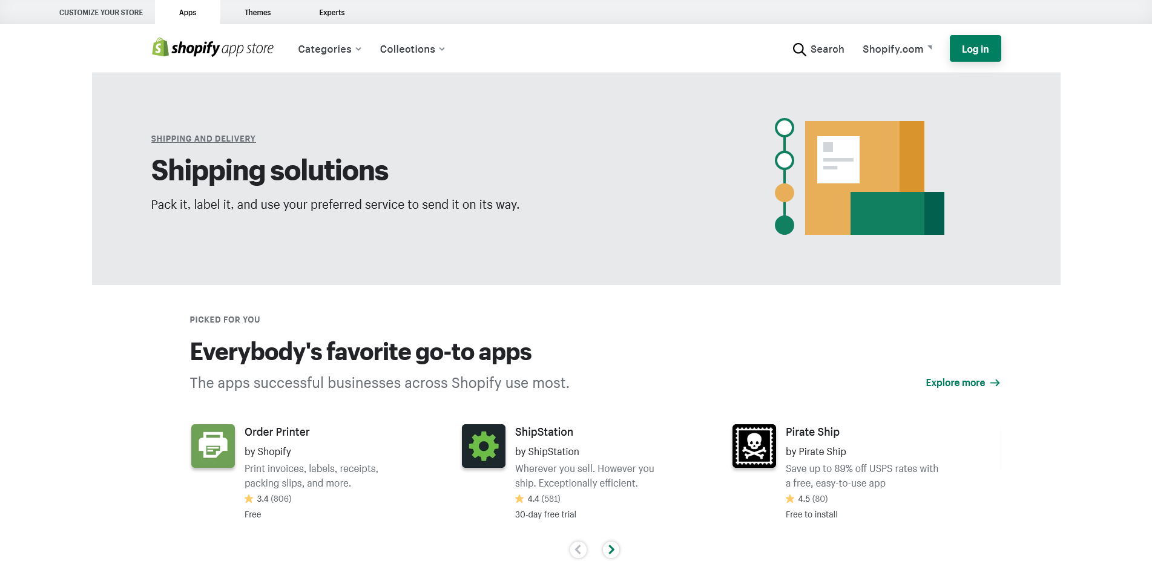
Task: Open the Order Printer app icon
Action: point(213,446)
